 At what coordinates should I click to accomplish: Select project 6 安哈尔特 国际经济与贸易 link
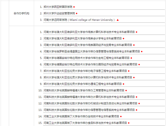point(91,65)
